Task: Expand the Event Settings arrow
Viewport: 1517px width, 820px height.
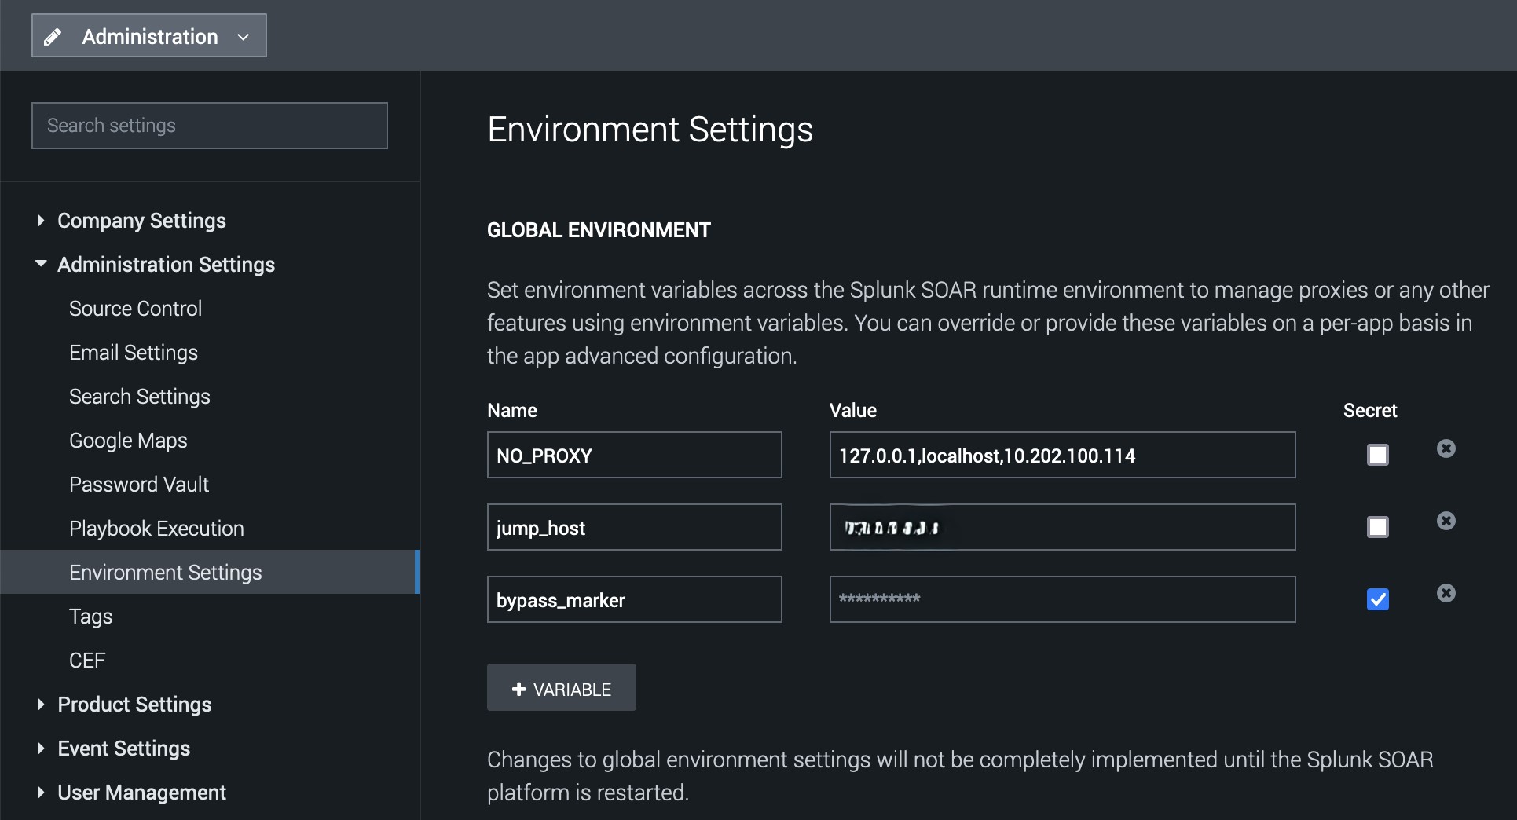Action: click(x=41, y=749)
